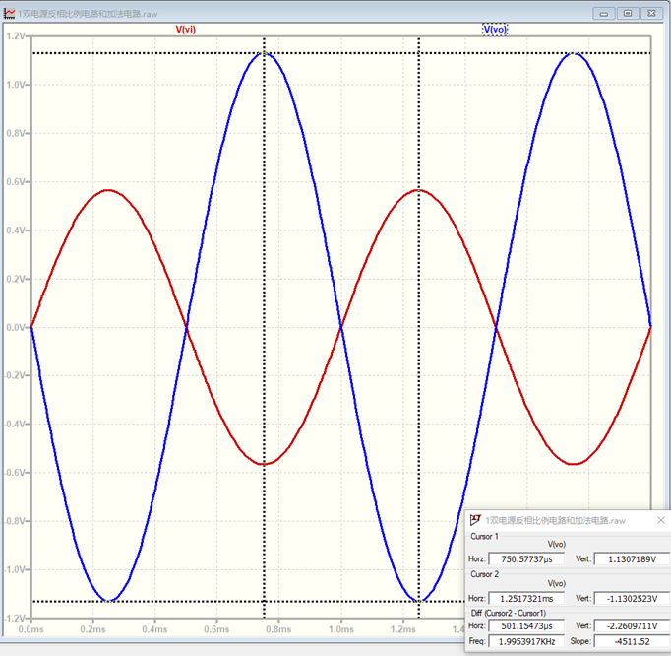The image size is (671, 656).
Task: Close the waveform plot window
Action: [x=651, y=13]
